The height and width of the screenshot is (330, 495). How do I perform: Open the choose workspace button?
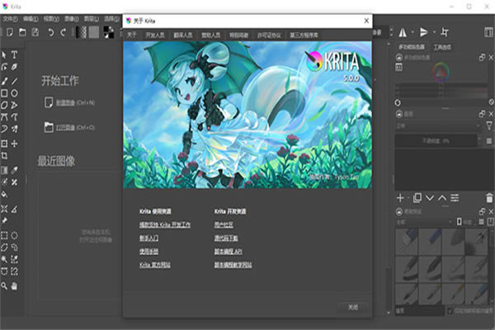pyautogui.click(x=488, y=32)
